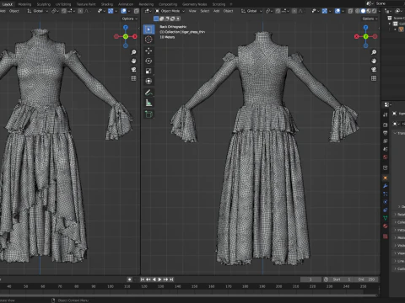Screen dimensions: 405x303
Task: Select the Measure tool
Action: [148, 103]
